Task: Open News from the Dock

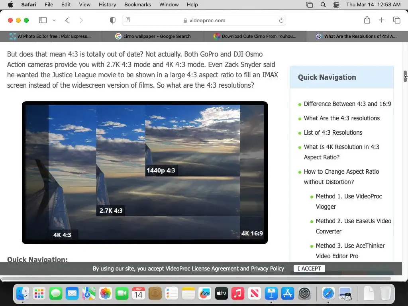Action: point(255,294)
